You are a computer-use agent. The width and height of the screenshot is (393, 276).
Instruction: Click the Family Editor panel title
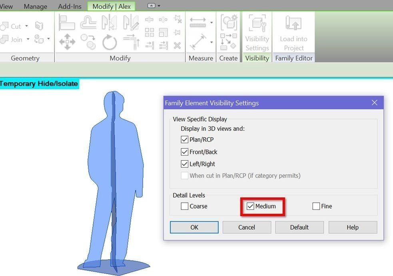(294, 58)
